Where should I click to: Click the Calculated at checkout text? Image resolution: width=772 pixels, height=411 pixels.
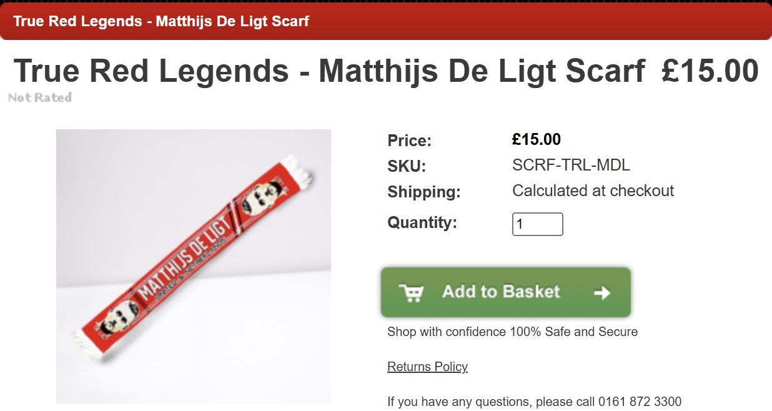click(x=593, y=191)
